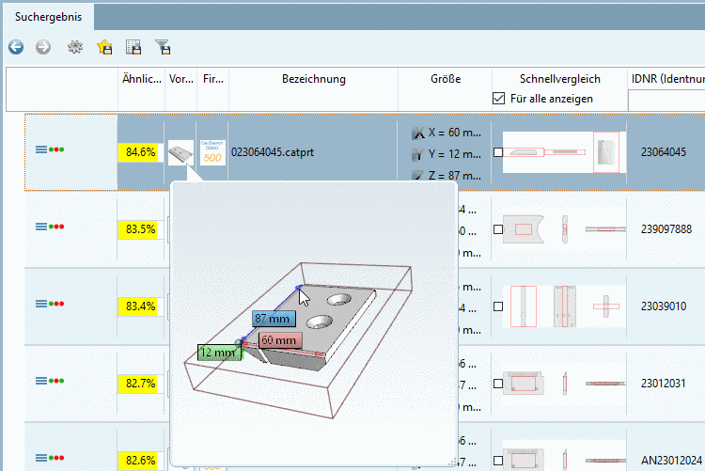The width and height of the screenshot is (705, 471).
Task: Click the preview thumbnail of 023064045.catprt
Action: point(180,152)
